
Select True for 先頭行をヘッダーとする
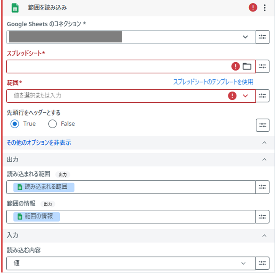pos(15,124)
